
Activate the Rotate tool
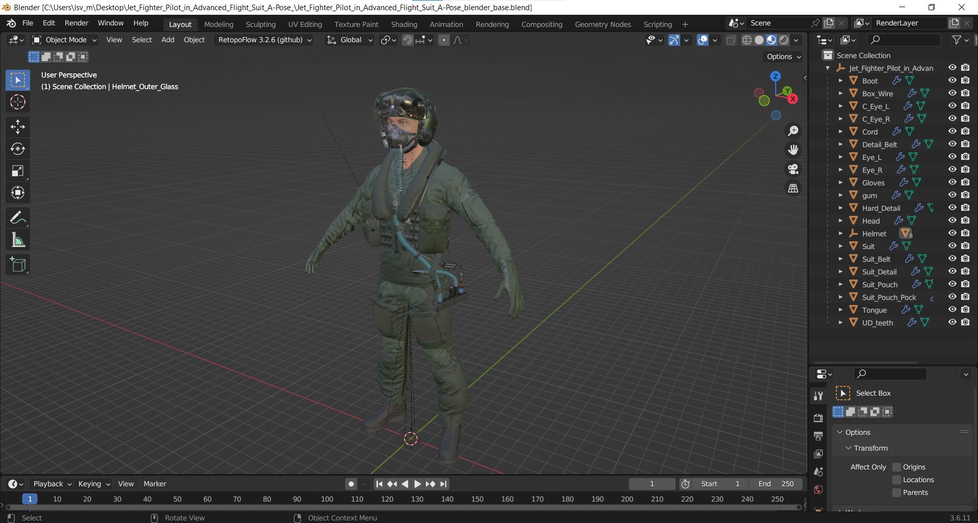(18, 149)
